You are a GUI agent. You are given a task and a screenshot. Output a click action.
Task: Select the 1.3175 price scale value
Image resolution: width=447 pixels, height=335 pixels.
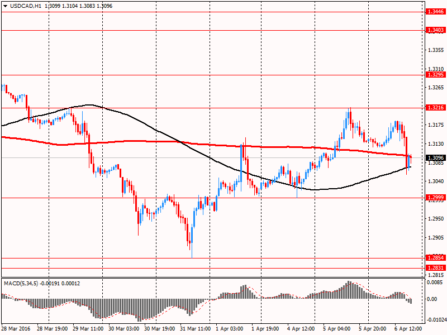(436, 125)
